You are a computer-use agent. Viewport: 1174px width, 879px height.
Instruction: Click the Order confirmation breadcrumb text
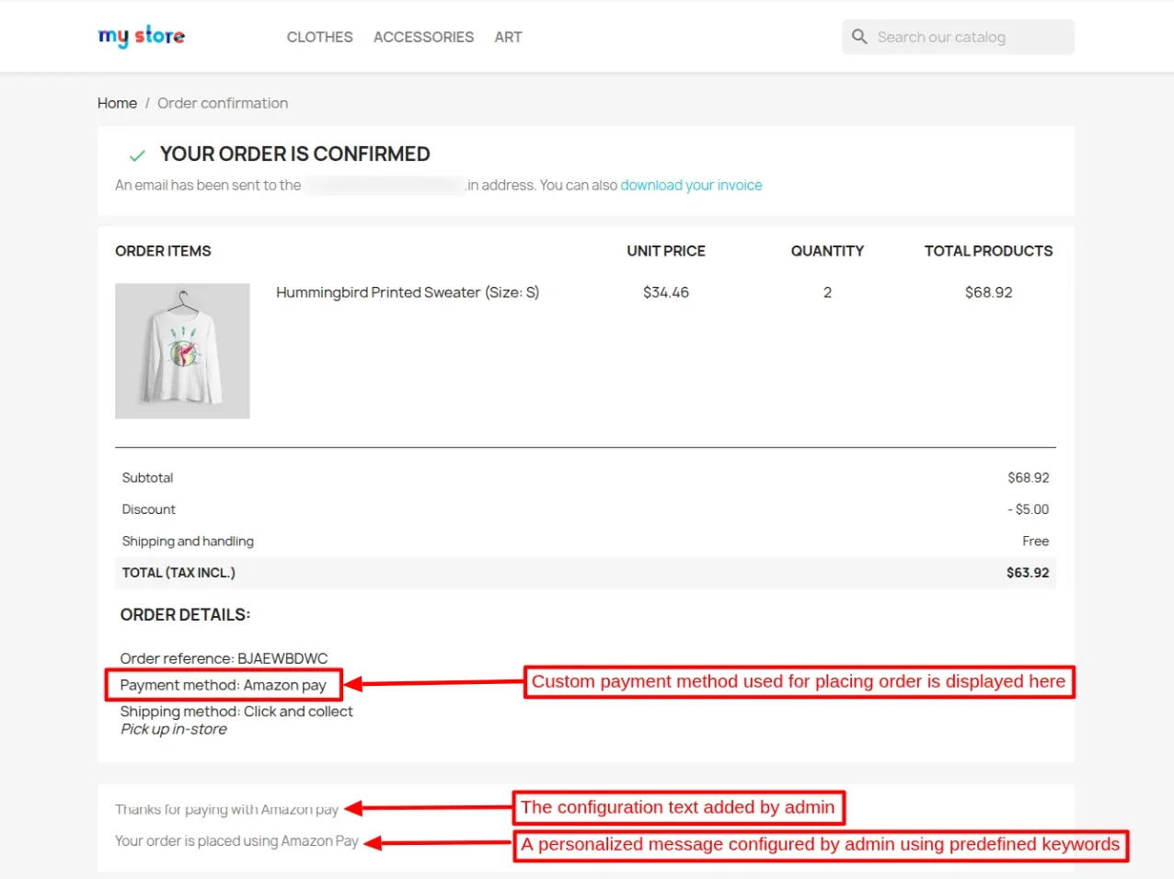[223, 103]
